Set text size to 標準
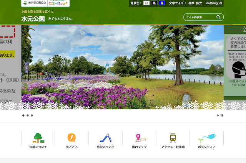The height and width of the screenshot is (163, 246). pyautogui.click(x=191, y=3)
